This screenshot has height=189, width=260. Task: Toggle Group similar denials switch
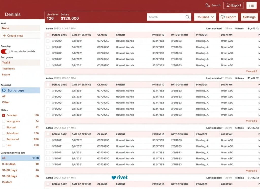point(5,51)
